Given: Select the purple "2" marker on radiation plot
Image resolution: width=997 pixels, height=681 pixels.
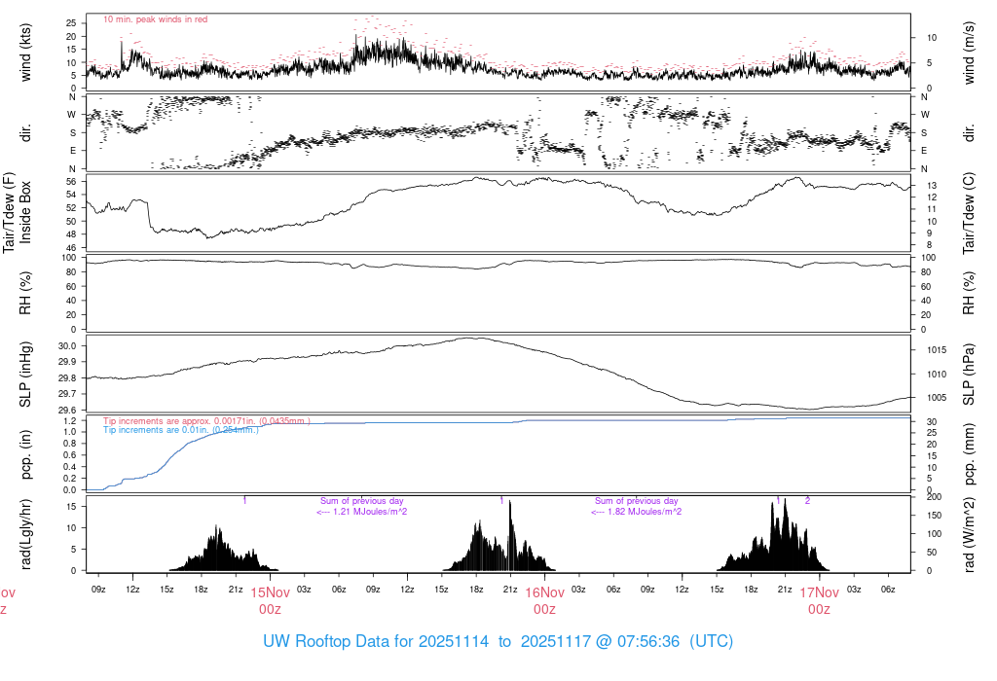Looking at the screenshot, I should (807, 501).
